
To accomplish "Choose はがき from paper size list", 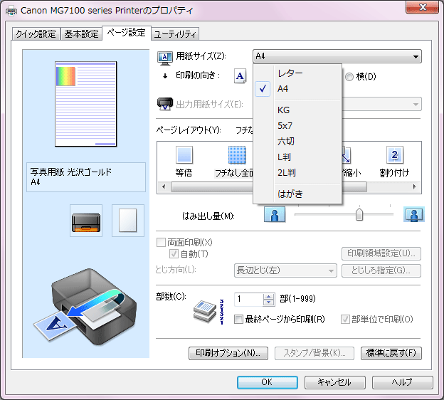I will pos(297,194).
